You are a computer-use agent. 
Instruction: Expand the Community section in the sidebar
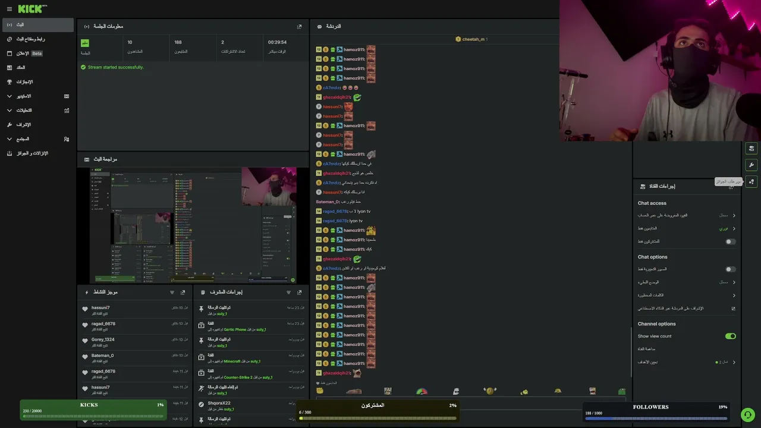[x=10, y=139]
